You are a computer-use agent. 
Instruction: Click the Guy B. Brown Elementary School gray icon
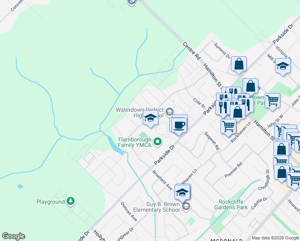pos(186,207)
